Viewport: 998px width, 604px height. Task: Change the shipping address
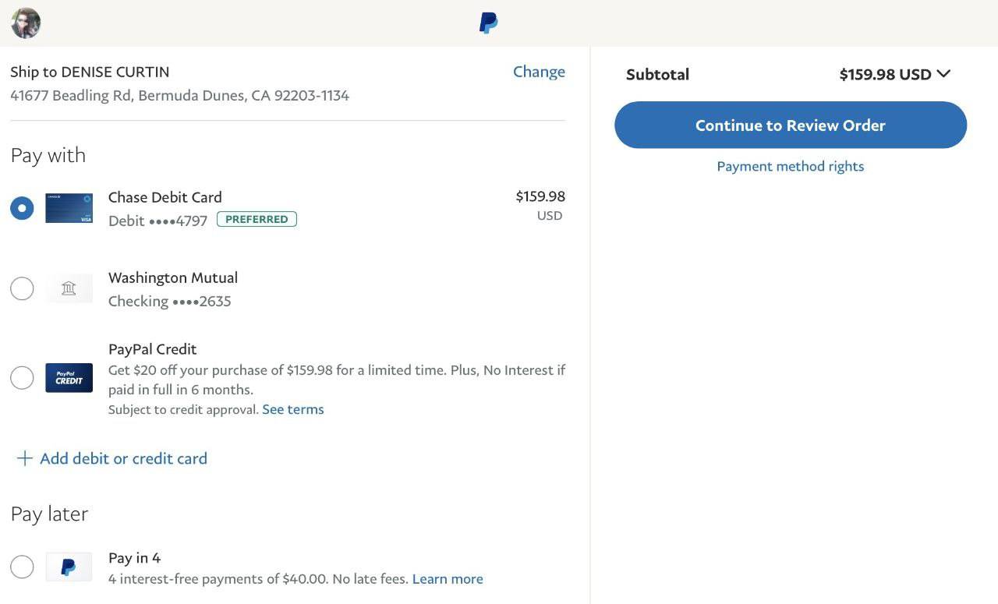coord(539,72)
